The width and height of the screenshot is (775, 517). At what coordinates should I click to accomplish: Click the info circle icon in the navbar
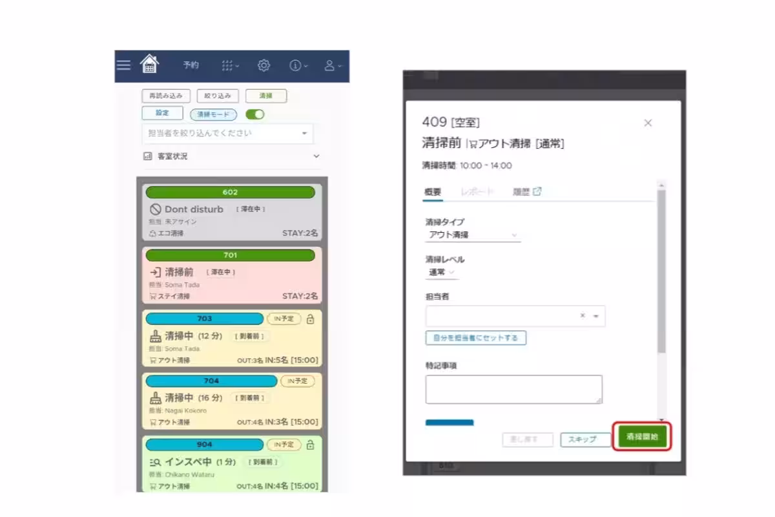click(x=296, y=65)
